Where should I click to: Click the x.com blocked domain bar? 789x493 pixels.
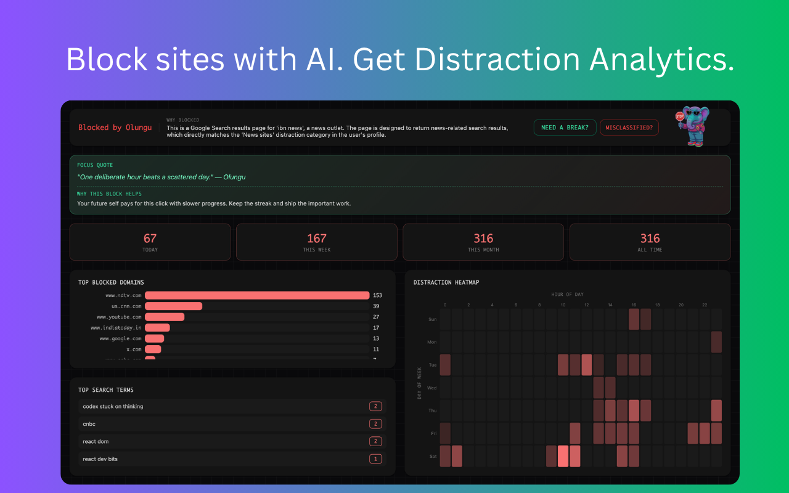coord(153,349)
